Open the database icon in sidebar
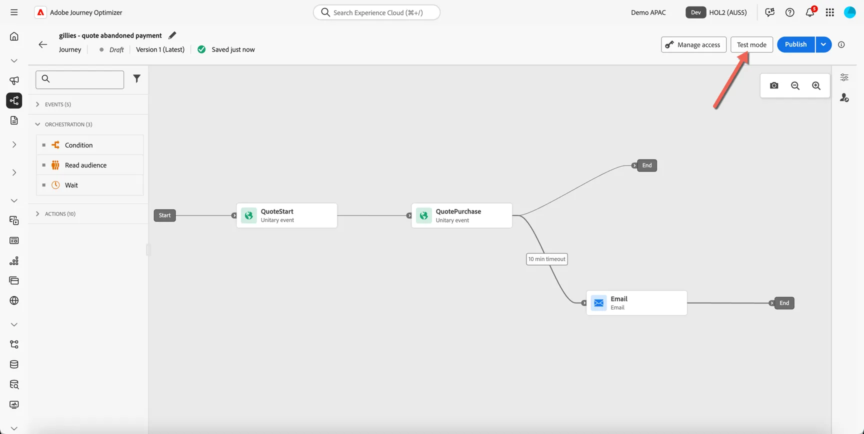The image size is (864, 434). pos(14,364)
